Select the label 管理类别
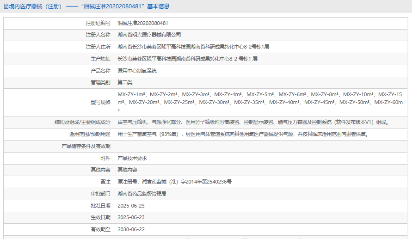 coord(101,82)
